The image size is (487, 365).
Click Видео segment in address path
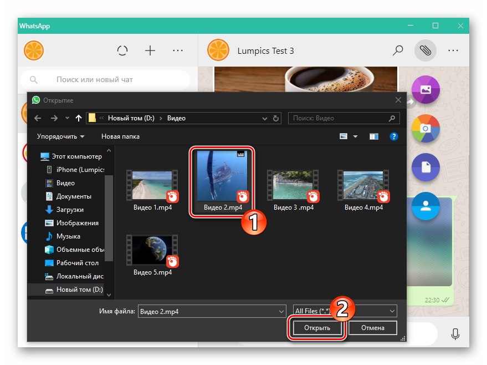tap(176, 118)
